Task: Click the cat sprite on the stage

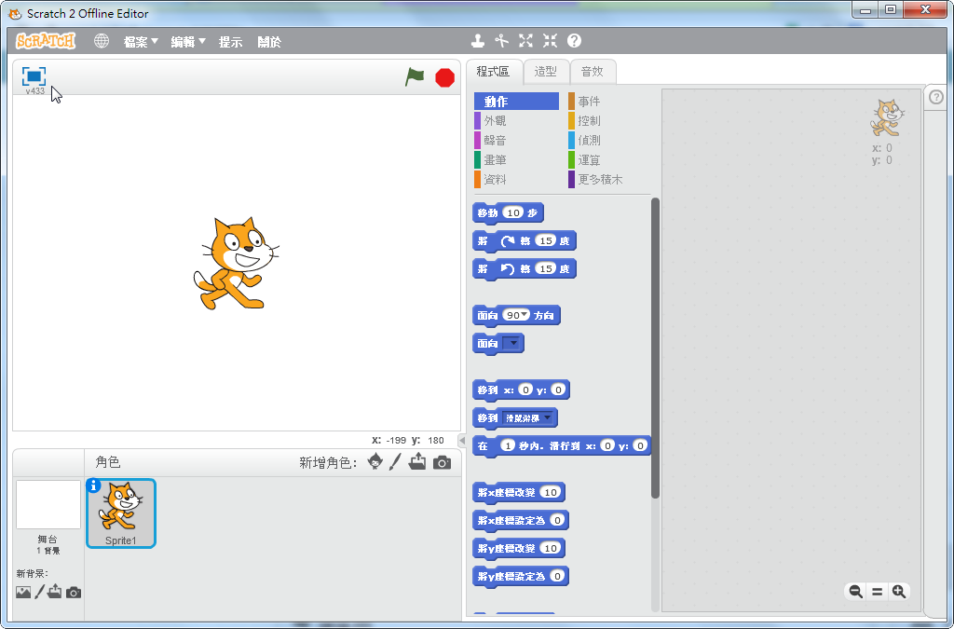Action: point(236,264)
